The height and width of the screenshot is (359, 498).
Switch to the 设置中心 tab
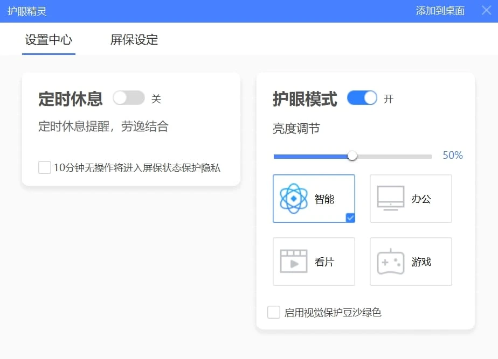pyautogui.click(x=49, y=40)
